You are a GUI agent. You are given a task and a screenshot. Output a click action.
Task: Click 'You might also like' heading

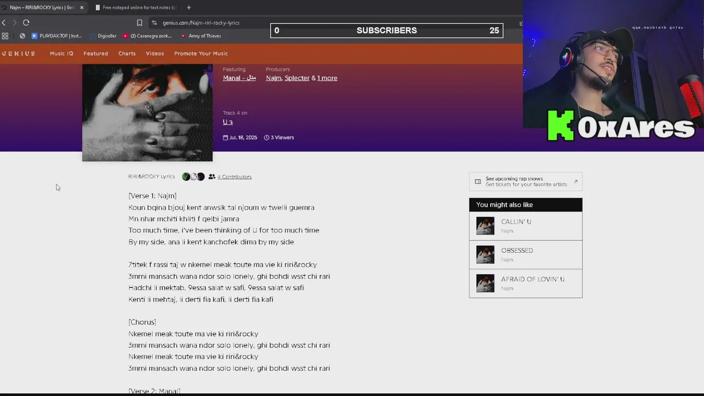(x=504, y=205)
